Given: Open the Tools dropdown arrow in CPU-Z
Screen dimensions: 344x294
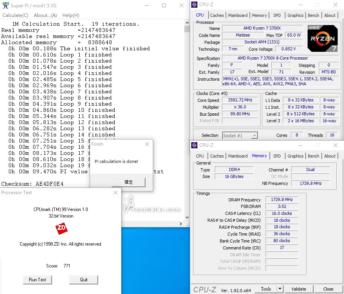Looking at the screenshot, I should (x=280, y=289).
